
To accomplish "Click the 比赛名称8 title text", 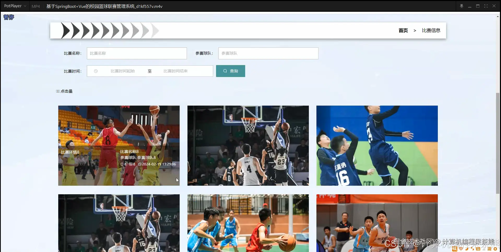I will point(129,151).
